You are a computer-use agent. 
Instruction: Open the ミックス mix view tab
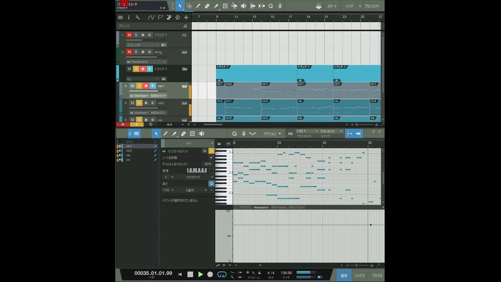click(x=360, y=275)
